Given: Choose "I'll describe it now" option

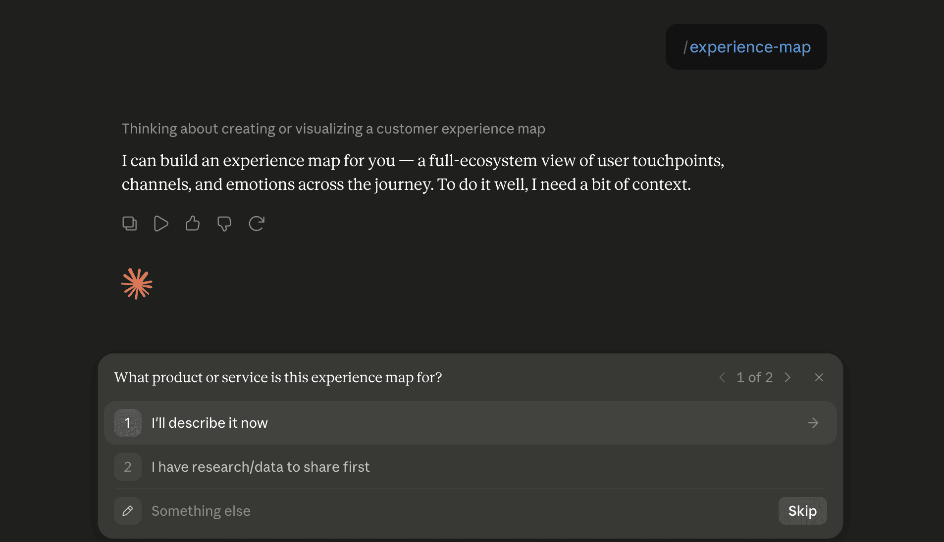Looking at the screenshot, I should coord(471,423).
